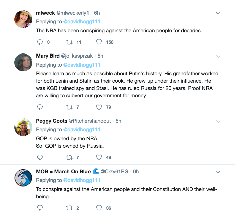235x215 pixels.
Task: Reply to MOB = March On Blue tweet
Action: [40, 208]
